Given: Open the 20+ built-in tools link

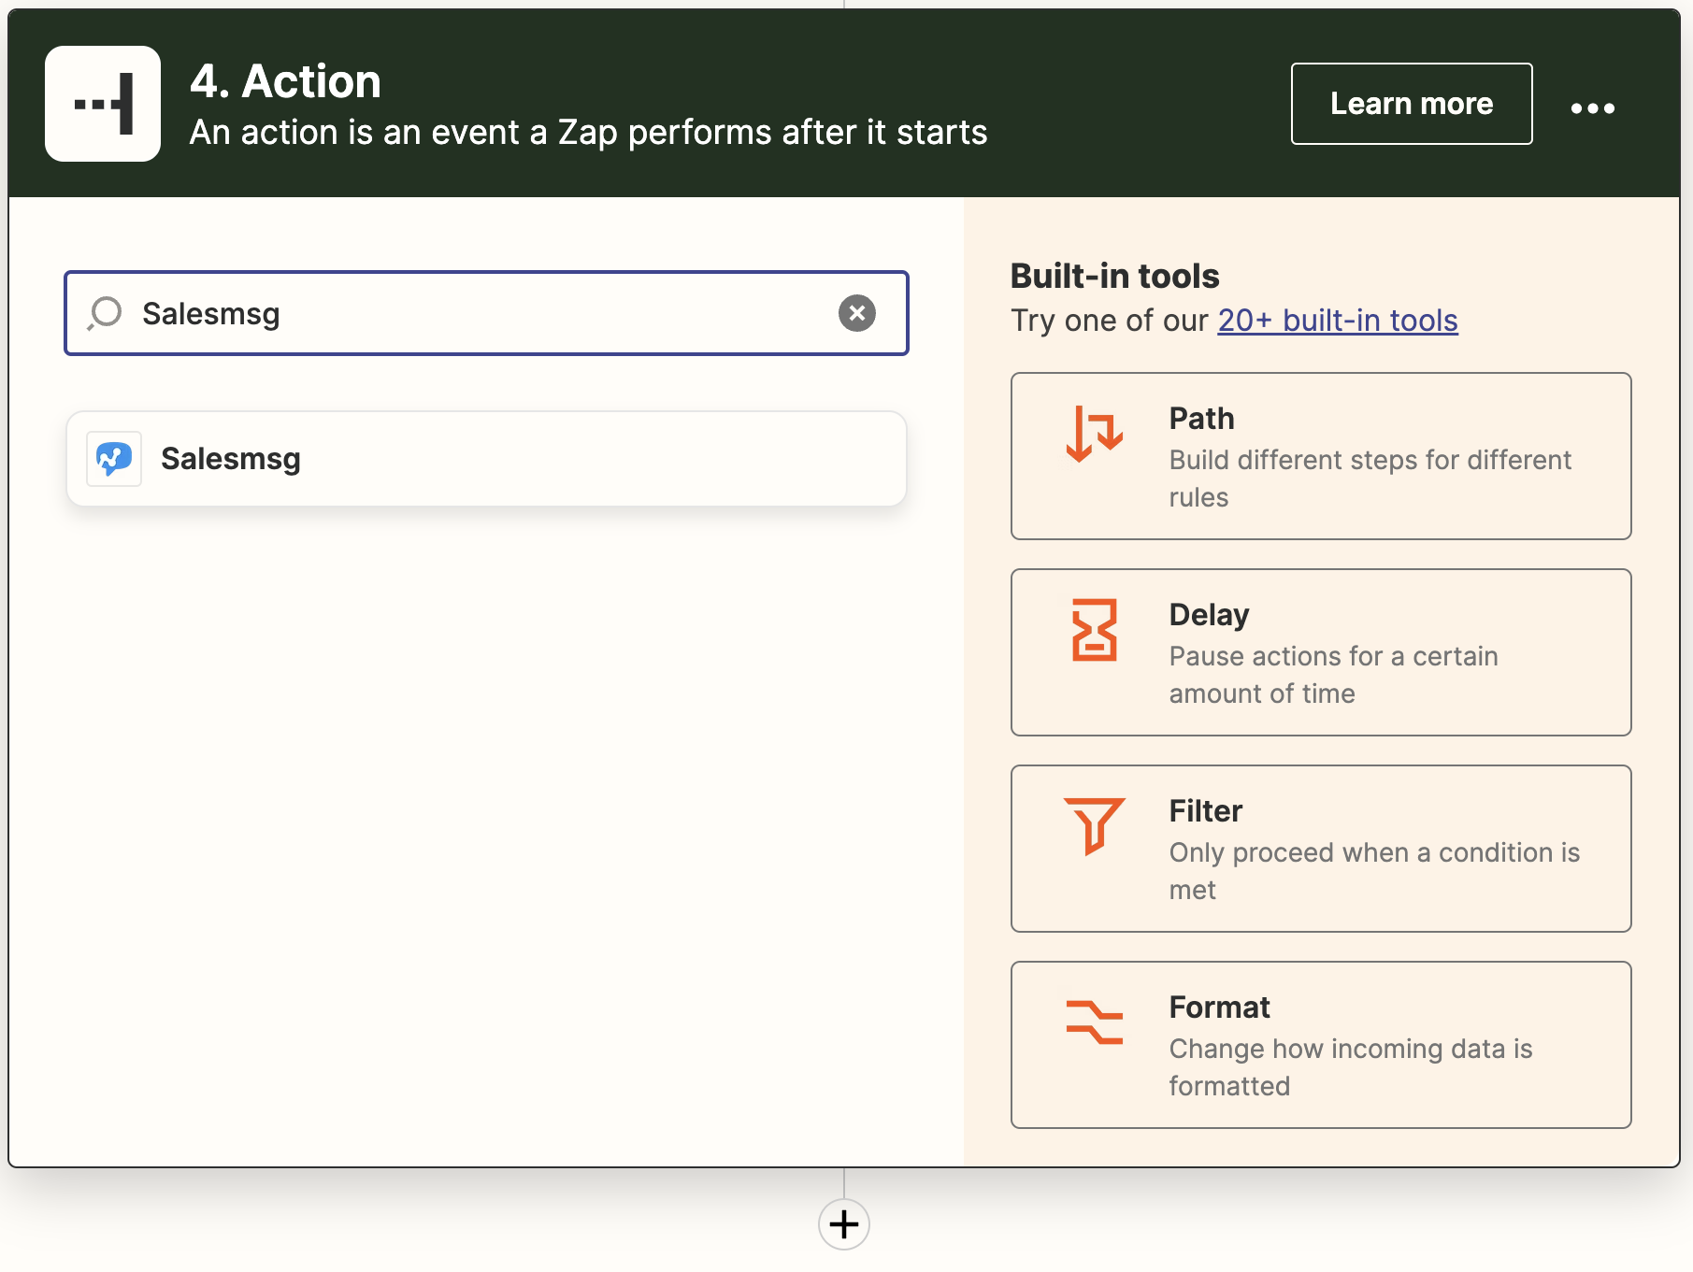Looking at the screenshot, I should coord(1337,321).
